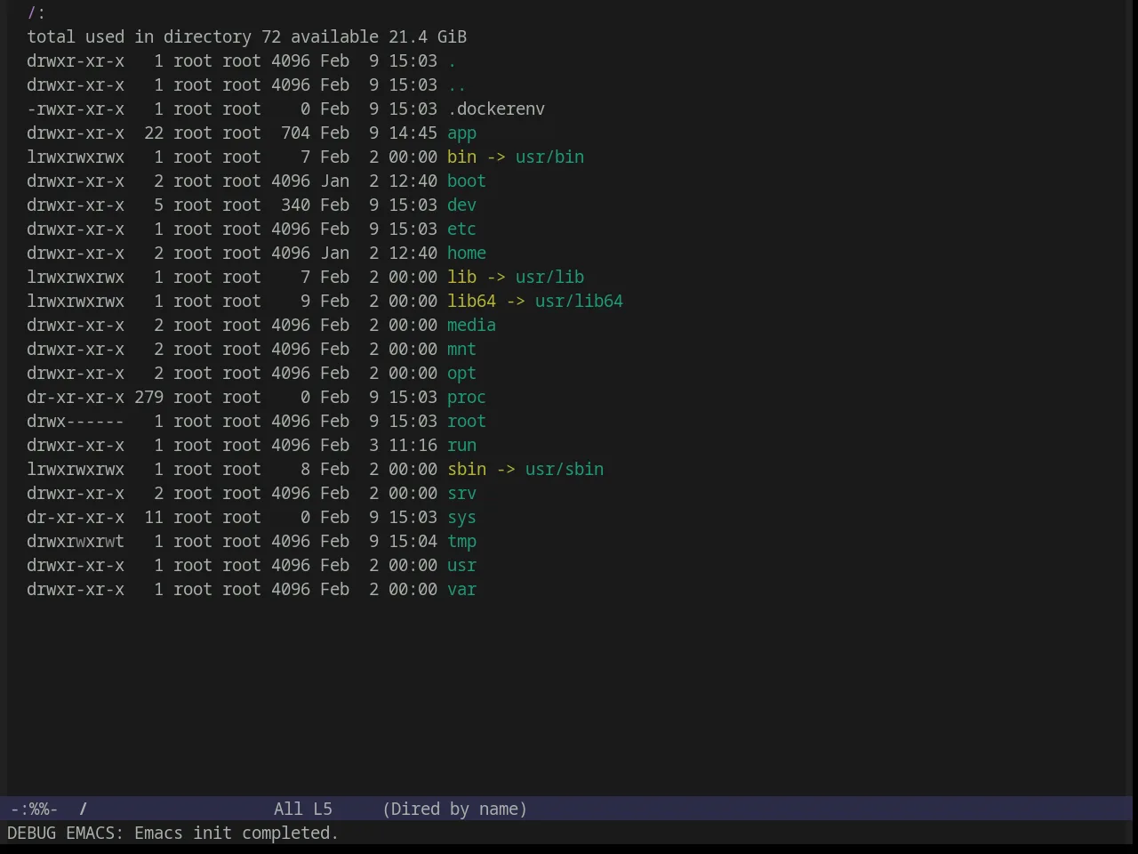Screen dimensions: 1138x854
Task: Click the drwxrwxrwt permissions on tmp row
Action: click(x=76, y=541)
